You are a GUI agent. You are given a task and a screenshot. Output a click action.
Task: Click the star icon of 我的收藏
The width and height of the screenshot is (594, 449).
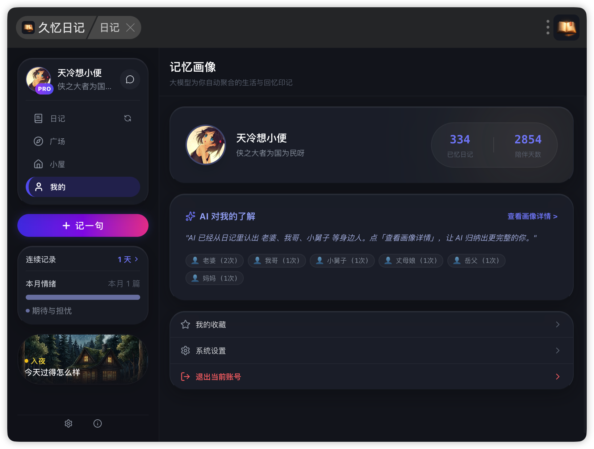click(185, 324)
